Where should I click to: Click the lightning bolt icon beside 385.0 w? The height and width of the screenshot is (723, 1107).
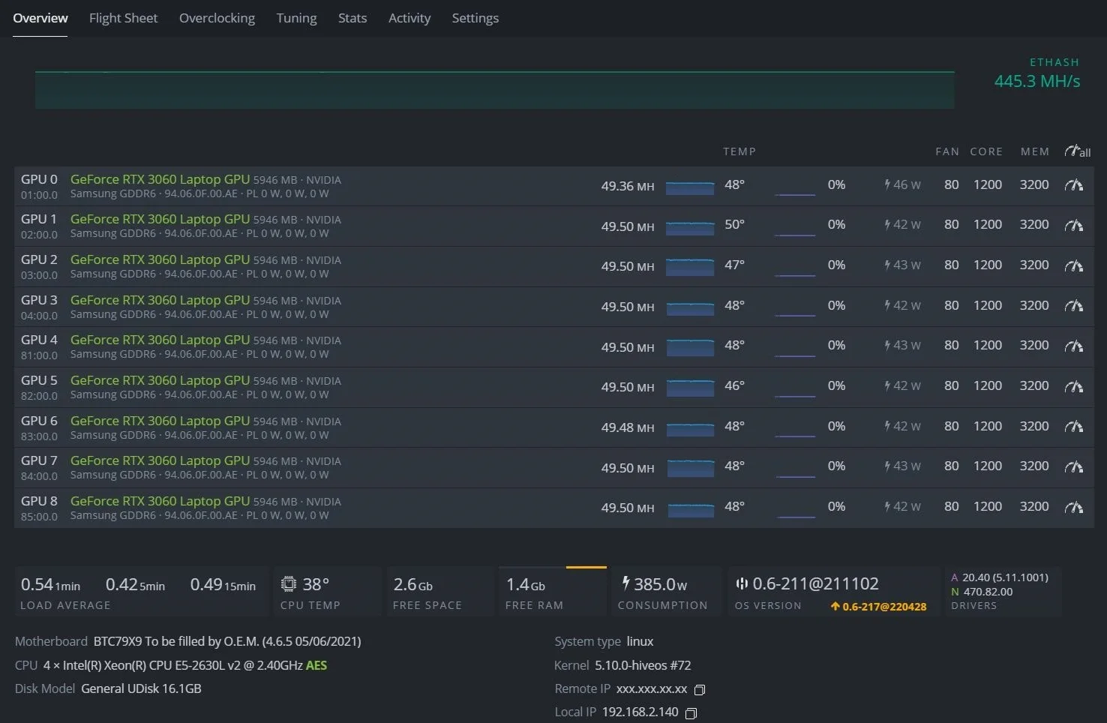(626, 583)
